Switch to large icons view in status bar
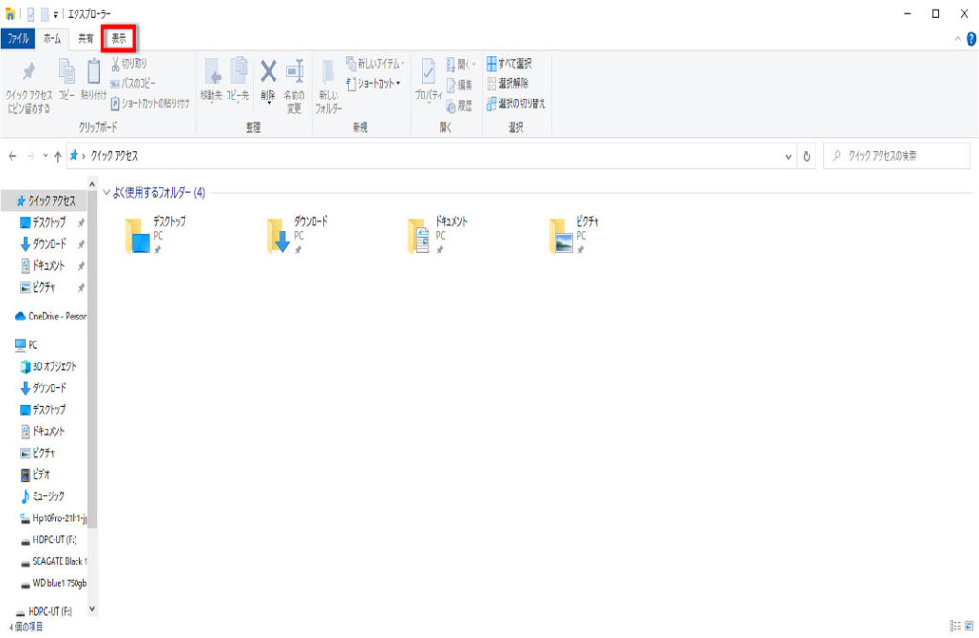The height and width of the screenshot is (638, 979). (x=969, y=626)
